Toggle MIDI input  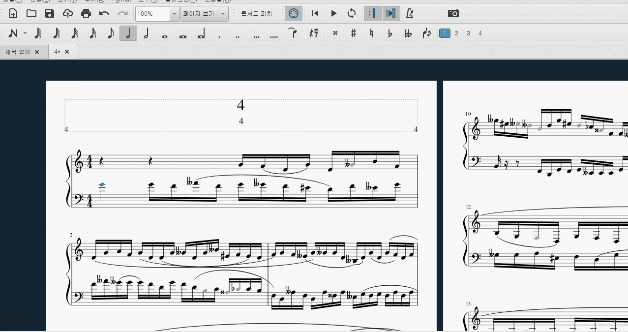[294, 13]
